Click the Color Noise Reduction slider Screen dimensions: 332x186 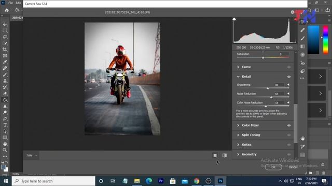click(266, 106)
